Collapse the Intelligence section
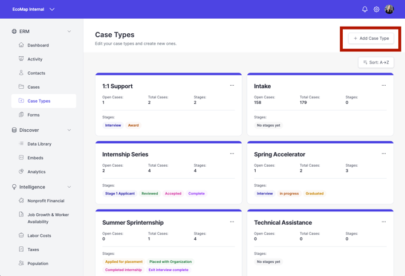 pos(69,187)
